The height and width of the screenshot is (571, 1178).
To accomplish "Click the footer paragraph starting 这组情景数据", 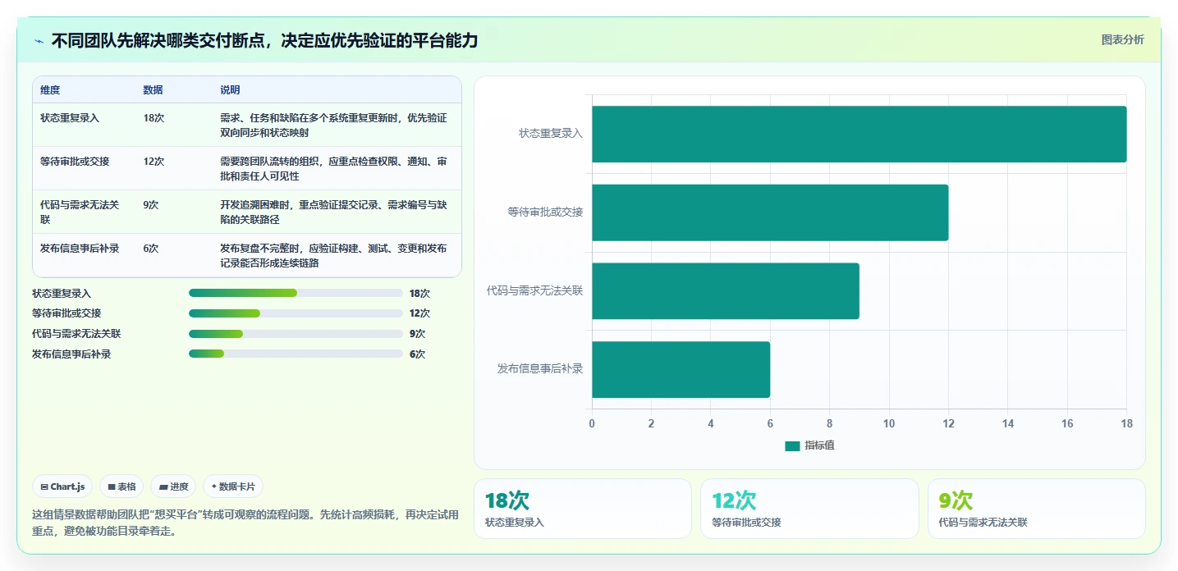I will pos(245,523).
